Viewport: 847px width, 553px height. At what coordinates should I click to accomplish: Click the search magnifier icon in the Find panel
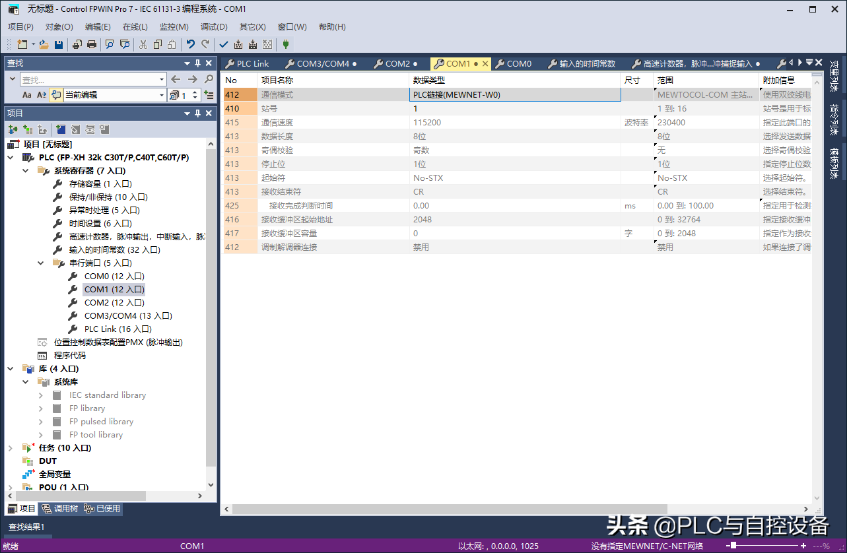(209, 79)
